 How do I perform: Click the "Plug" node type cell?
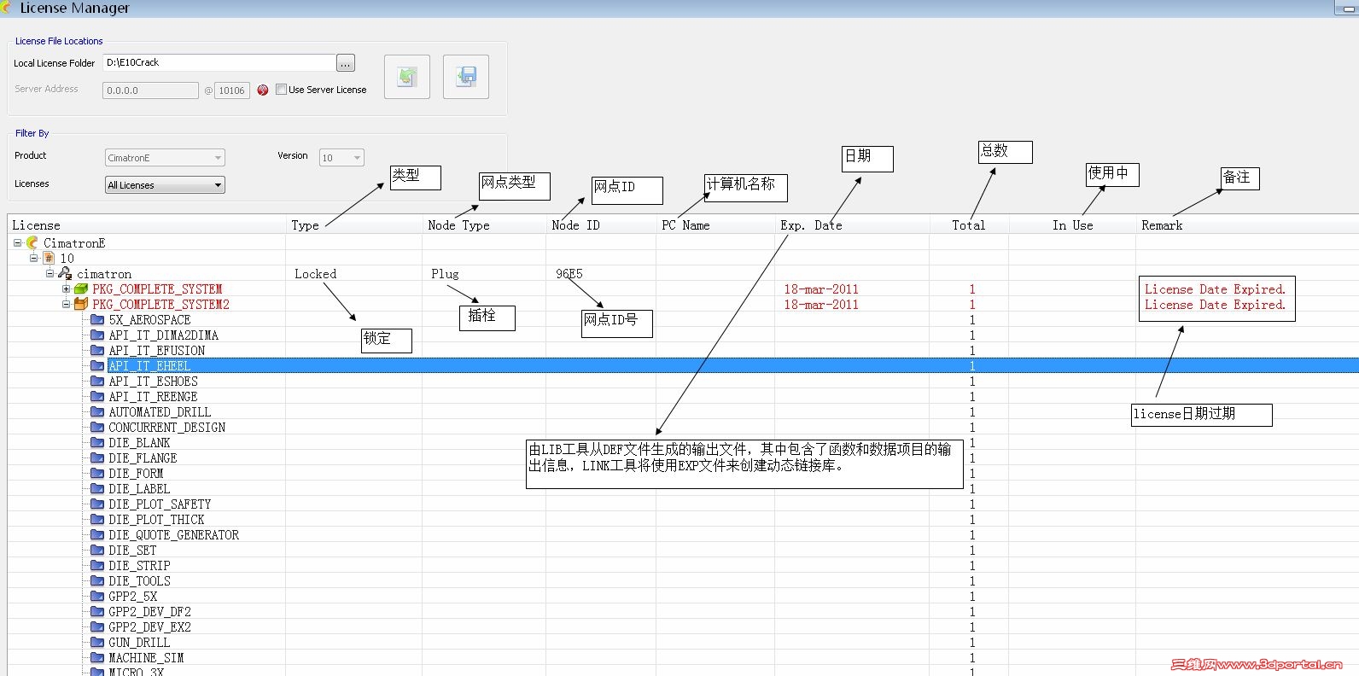tap(445, 274)
